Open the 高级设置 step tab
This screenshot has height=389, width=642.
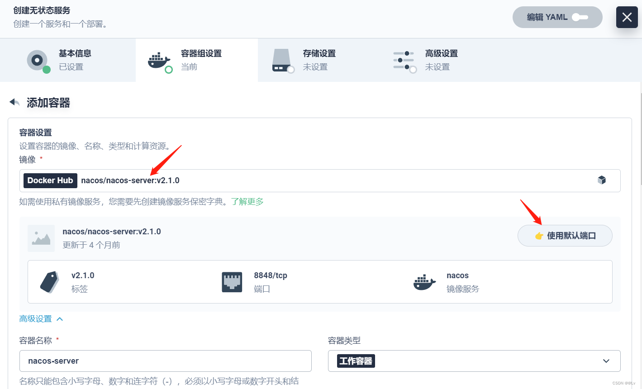click(x=441, y=60)
